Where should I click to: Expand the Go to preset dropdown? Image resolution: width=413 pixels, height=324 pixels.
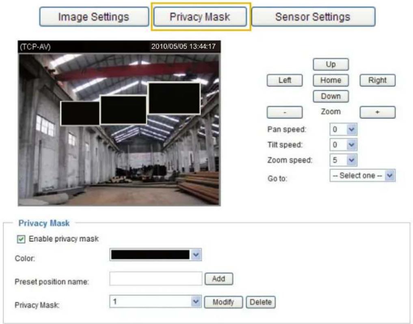[x=362, y=176]
